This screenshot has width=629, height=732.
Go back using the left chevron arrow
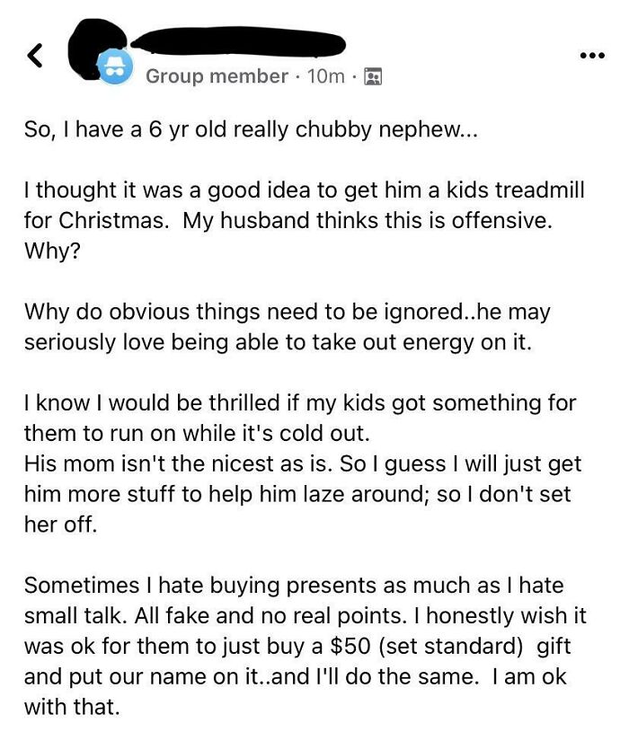coord(35,56)
